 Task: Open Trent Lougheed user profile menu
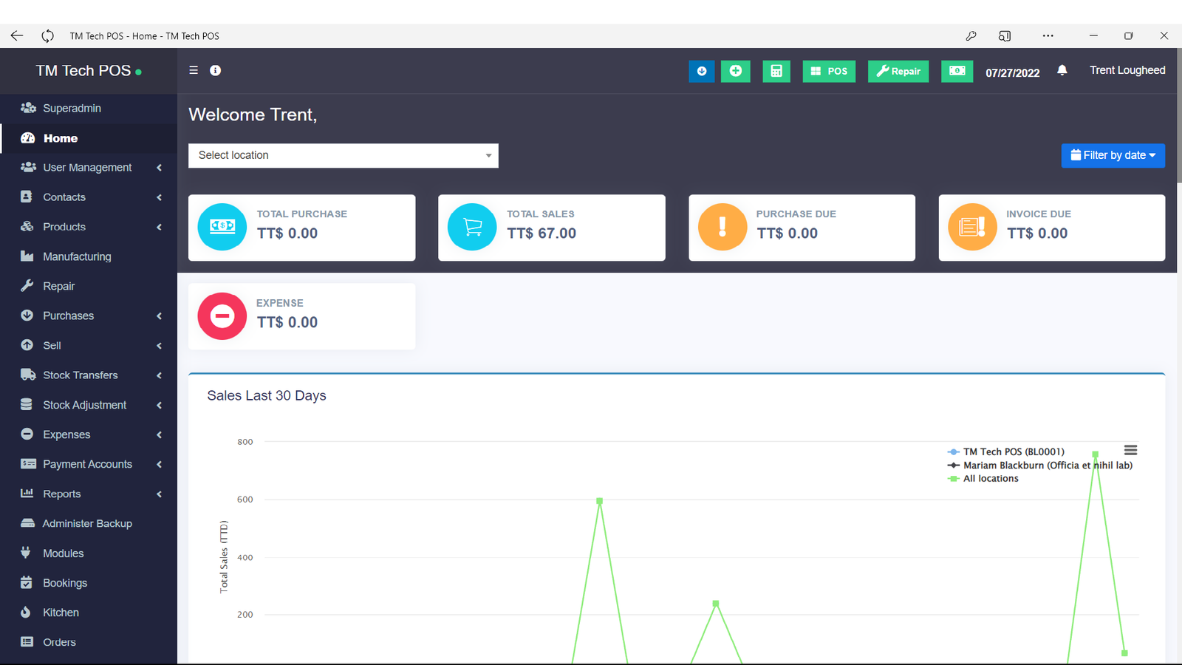[1127, 70]
